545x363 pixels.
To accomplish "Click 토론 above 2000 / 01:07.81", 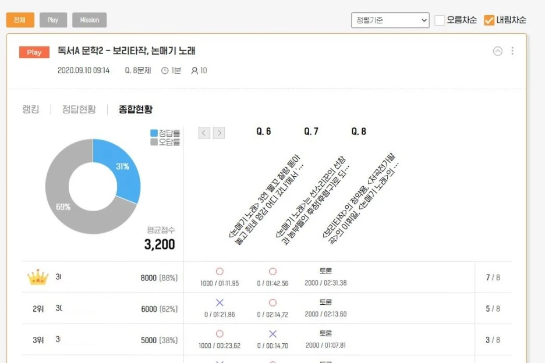I will click(x=325, y=333).
